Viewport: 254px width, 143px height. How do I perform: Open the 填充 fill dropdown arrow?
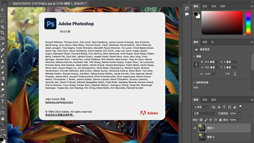point(240,120)
